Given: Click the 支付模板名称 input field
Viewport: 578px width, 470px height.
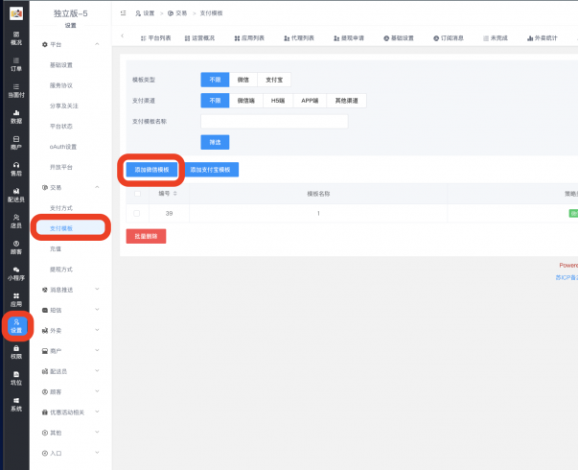Looking at the screenshot, I should (x=273, y=121).
